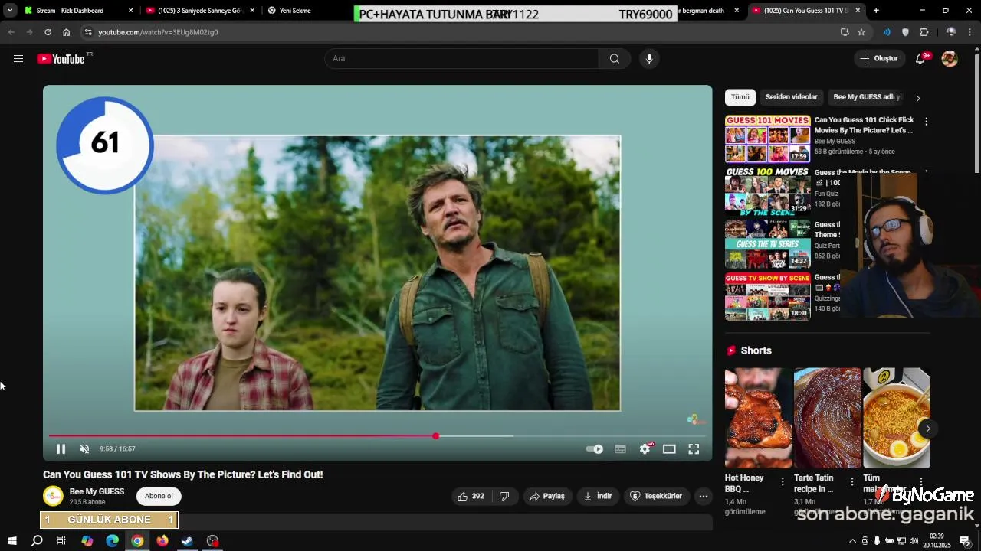The width and height of the screenshot is (981, 551).
Task: Open the Windows Start menu
Action: (11, 541)
